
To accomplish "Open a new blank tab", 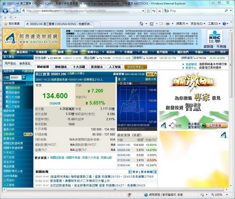I will [97, 24].
